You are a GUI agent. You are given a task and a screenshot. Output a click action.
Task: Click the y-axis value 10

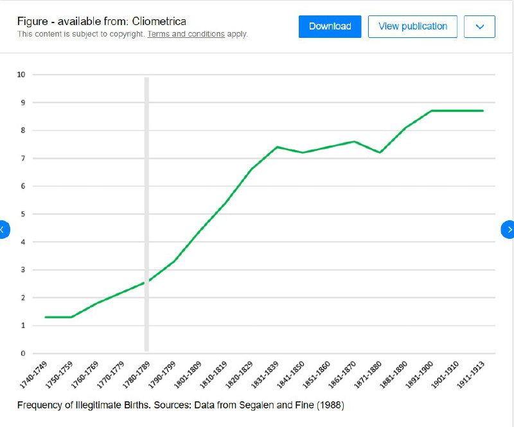tap(21, 74)
